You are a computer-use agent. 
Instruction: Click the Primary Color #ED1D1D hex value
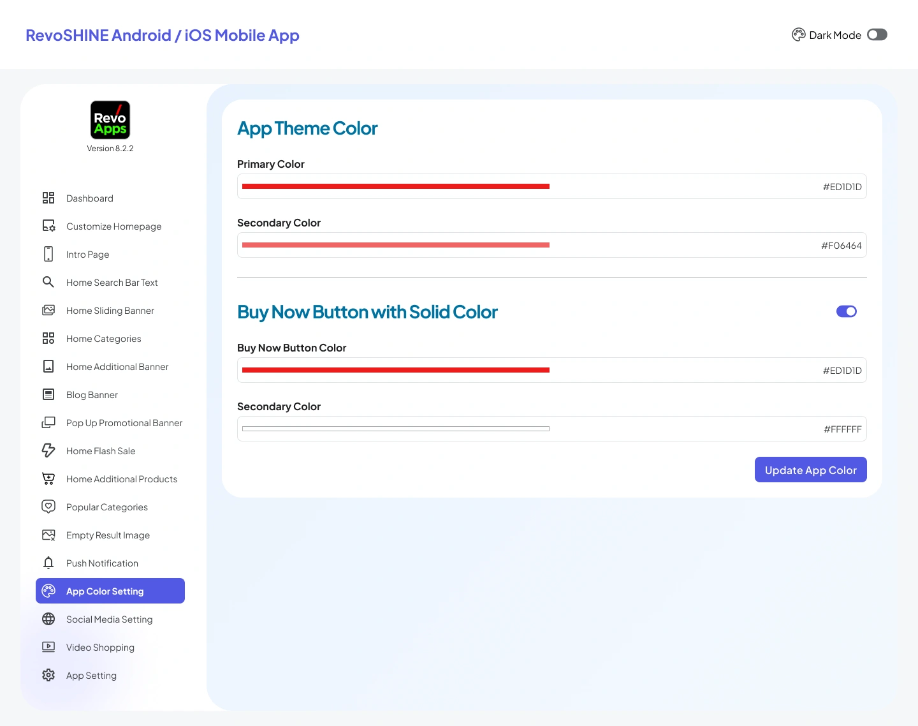coord(842,187)
